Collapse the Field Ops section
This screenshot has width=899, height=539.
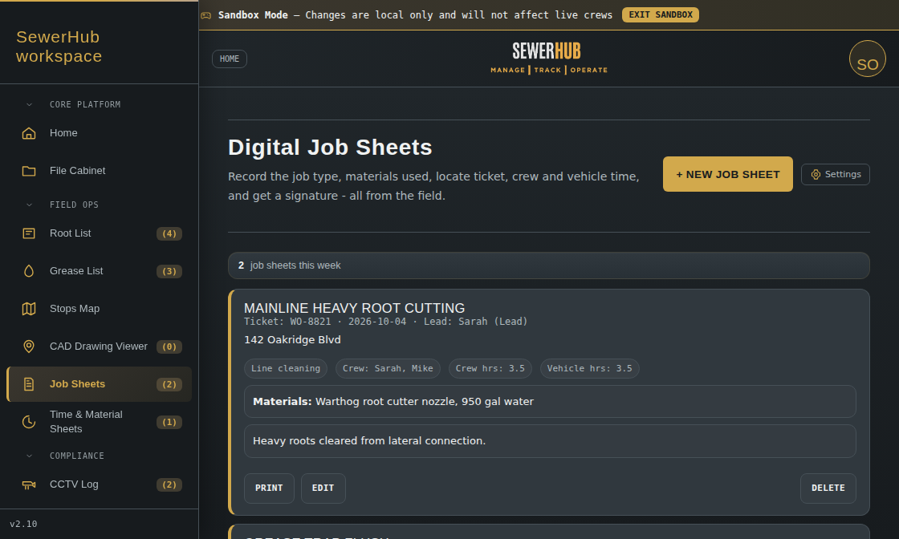(29, 205)
